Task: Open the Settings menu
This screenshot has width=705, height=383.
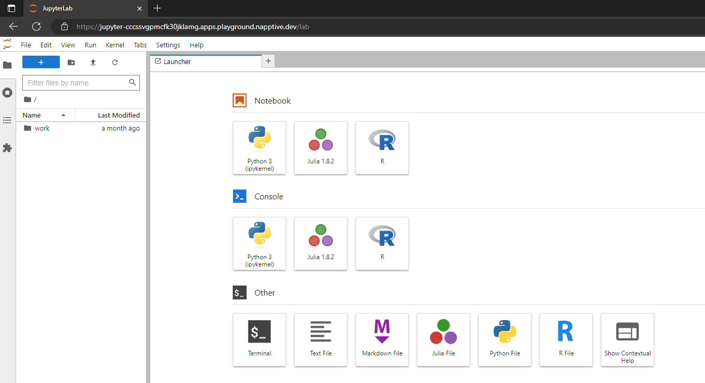Action: pyautogui.click(x=168, y=45)
